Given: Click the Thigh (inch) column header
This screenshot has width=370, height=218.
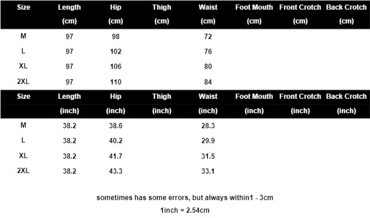Looking at the screenshot, I should click(x=162, y=104).
